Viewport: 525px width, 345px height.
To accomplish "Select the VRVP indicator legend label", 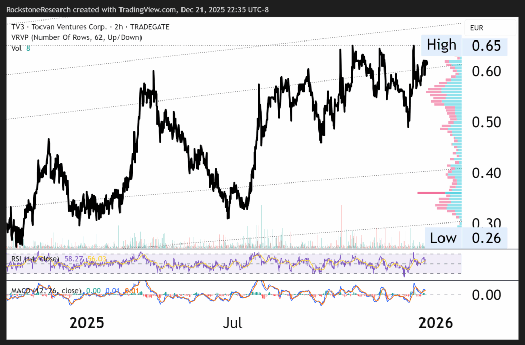I will pyautogui.click(x=76, y=37).
